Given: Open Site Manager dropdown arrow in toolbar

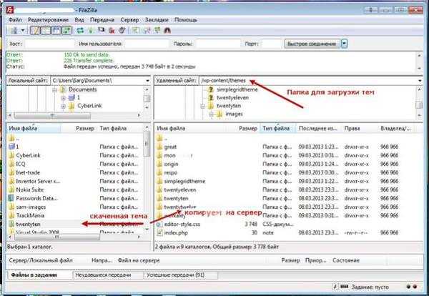Looking at the screenshot, I should coord(23,30).
